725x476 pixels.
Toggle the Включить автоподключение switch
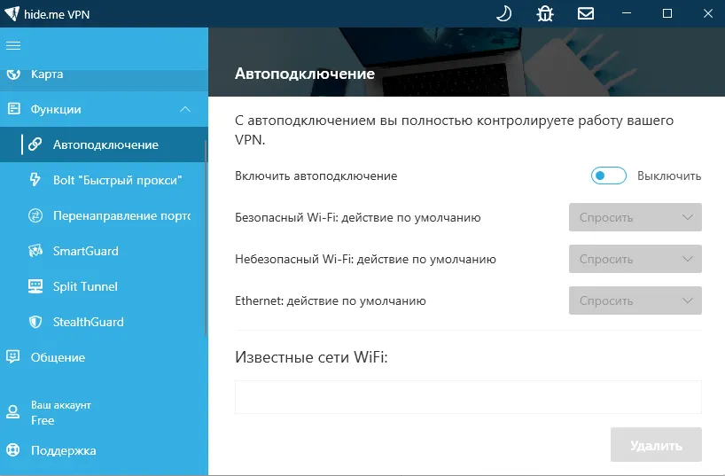point(609,176)
